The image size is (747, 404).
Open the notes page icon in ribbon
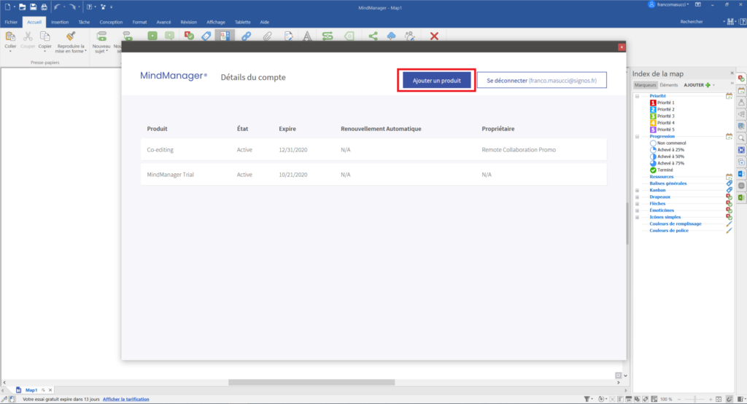click(x=288, y=36)
